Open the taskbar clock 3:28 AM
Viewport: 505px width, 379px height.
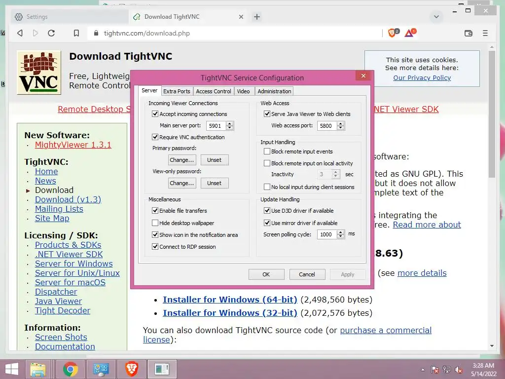483,370
